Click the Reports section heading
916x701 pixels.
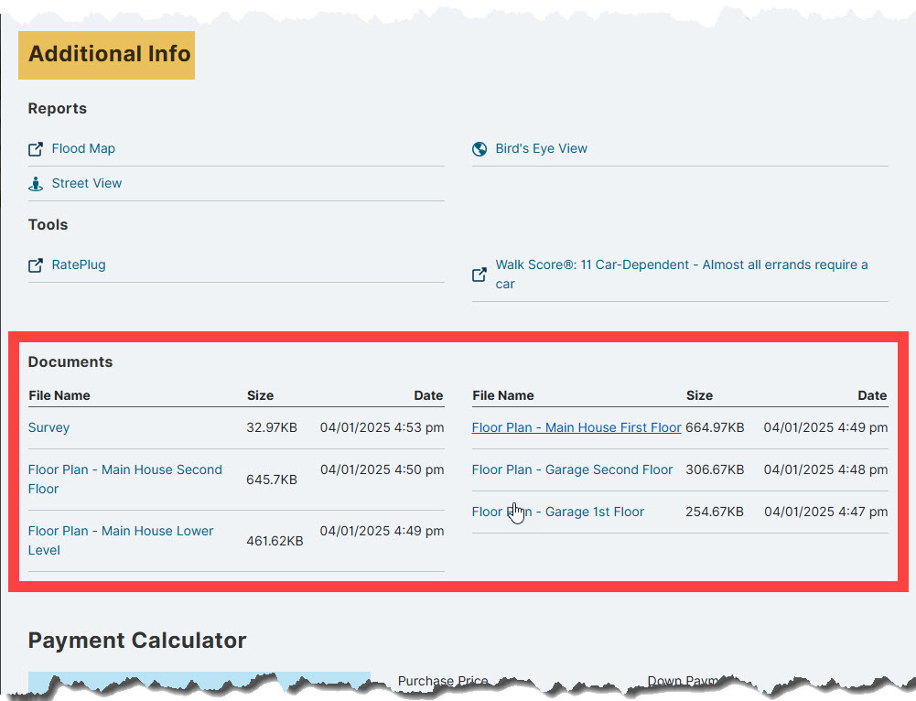pyautogui.click(x=58, y=109)
